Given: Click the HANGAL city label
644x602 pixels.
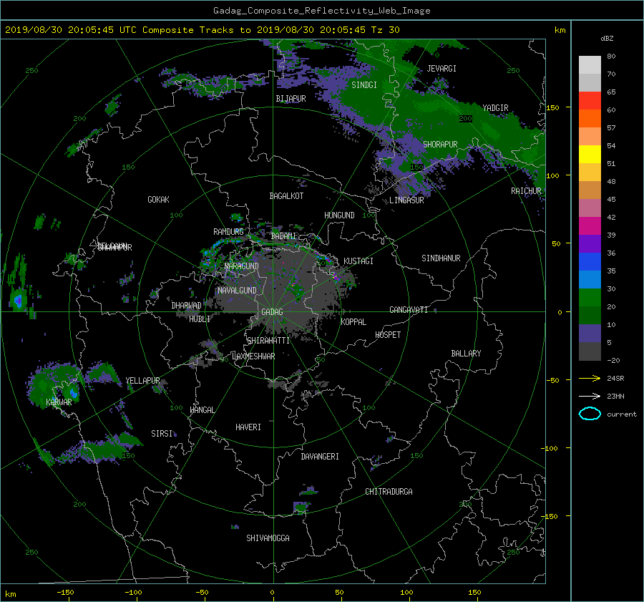Looking at the screenshot, I should tap(202, 410).
